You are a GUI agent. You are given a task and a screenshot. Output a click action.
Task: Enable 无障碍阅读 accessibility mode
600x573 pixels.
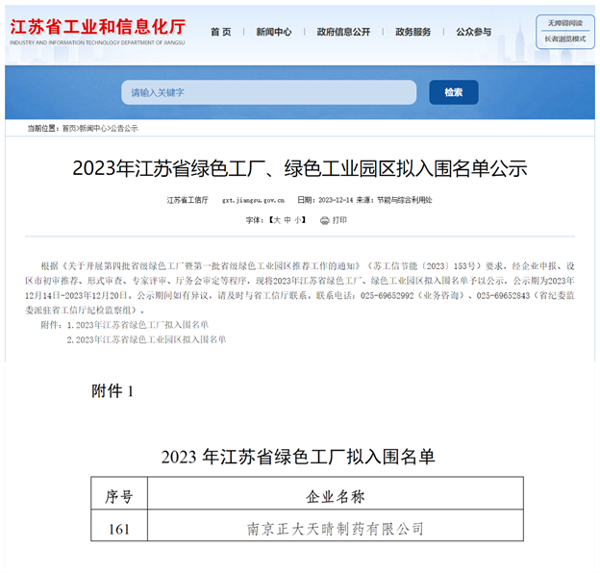pyautogui.click(x=565, y=22)
